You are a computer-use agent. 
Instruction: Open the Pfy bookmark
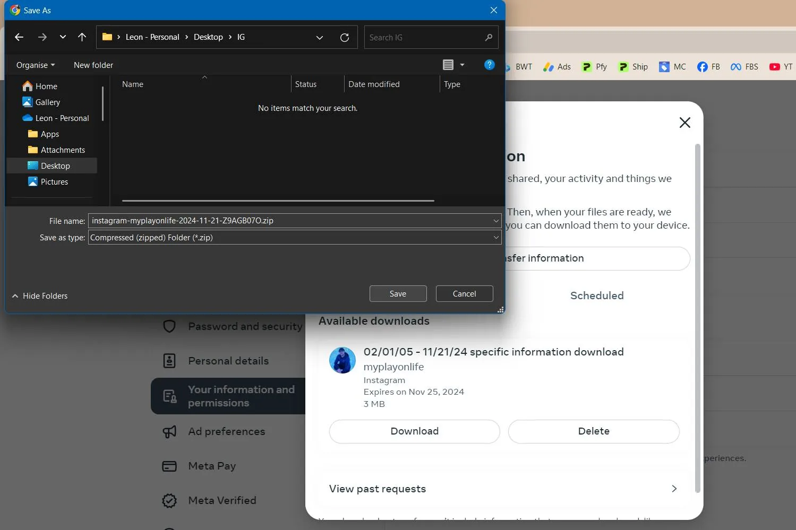coord(594,66)
